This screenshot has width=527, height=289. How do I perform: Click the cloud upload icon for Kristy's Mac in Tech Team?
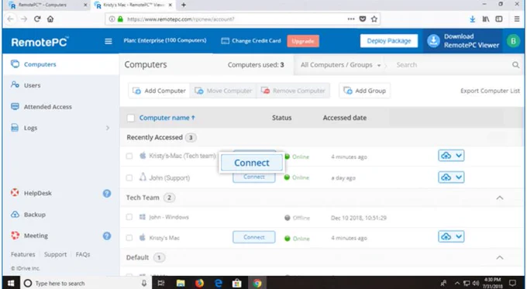point(446,236)
